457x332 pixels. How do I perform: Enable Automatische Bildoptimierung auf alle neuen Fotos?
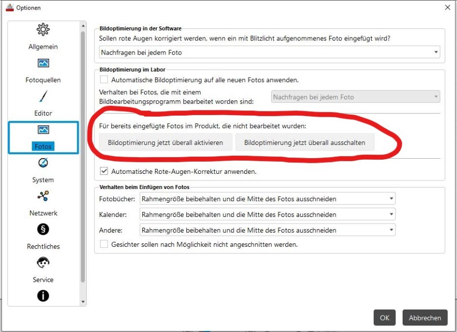pyautogui.click(x=104, y=80)
